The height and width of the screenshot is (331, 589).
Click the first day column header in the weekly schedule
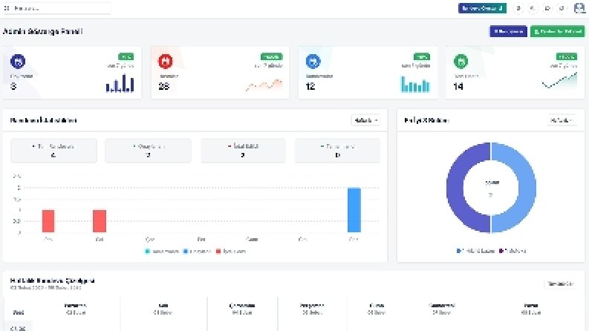point(76,309)
